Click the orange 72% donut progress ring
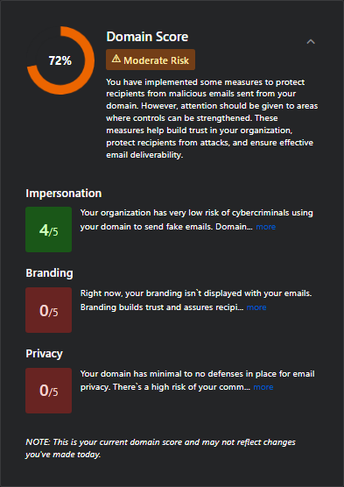344x487 pixels. click(x=60, y=60)
